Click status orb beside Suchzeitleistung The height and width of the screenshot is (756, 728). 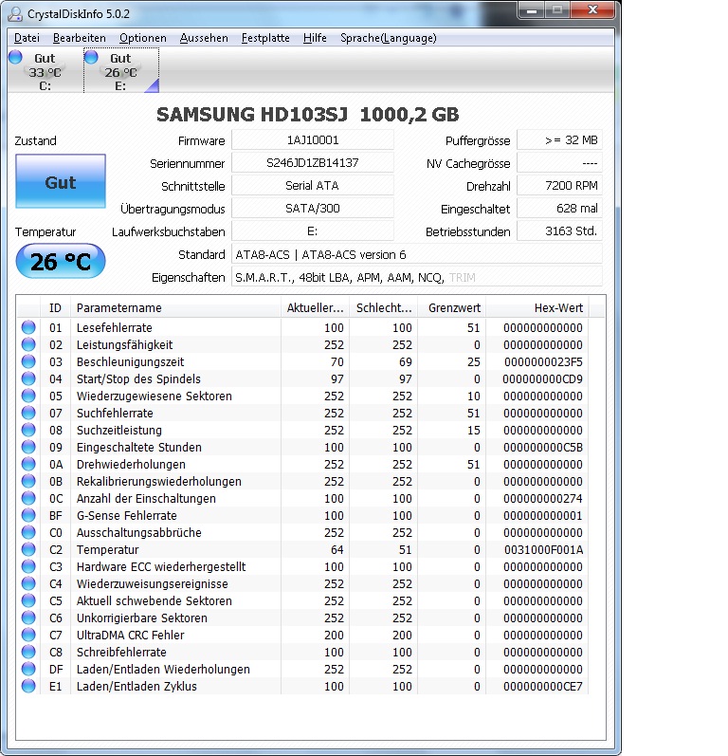(x=28, y=430)
